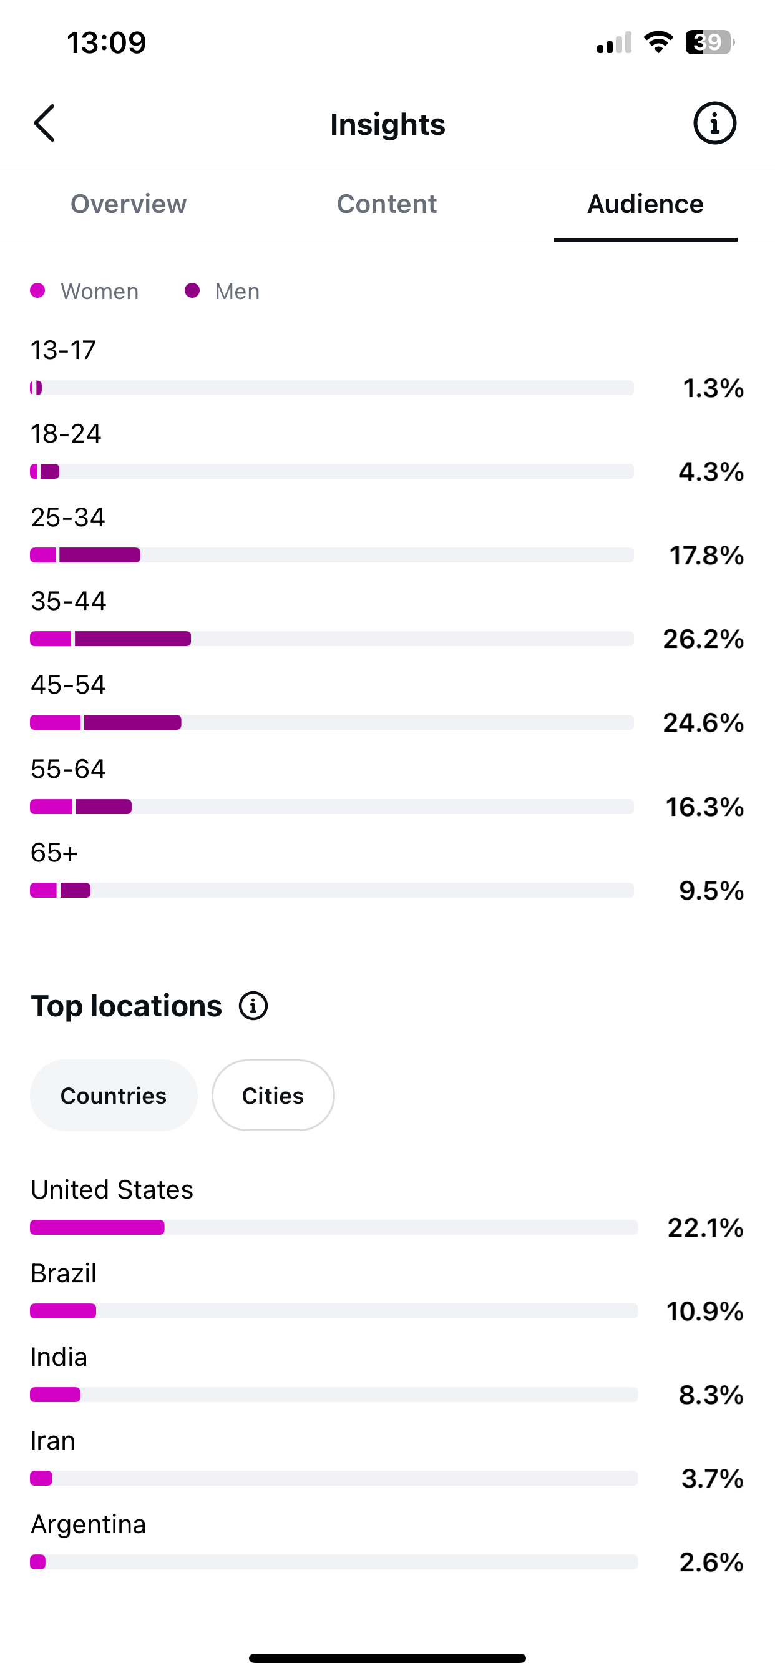Tap the Women legend dot
The image size is (775, 1678).
click(x=38, y=290)
